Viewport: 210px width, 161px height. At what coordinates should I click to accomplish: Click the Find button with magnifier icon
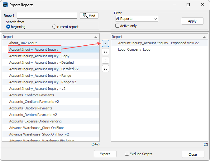(89, 16)
